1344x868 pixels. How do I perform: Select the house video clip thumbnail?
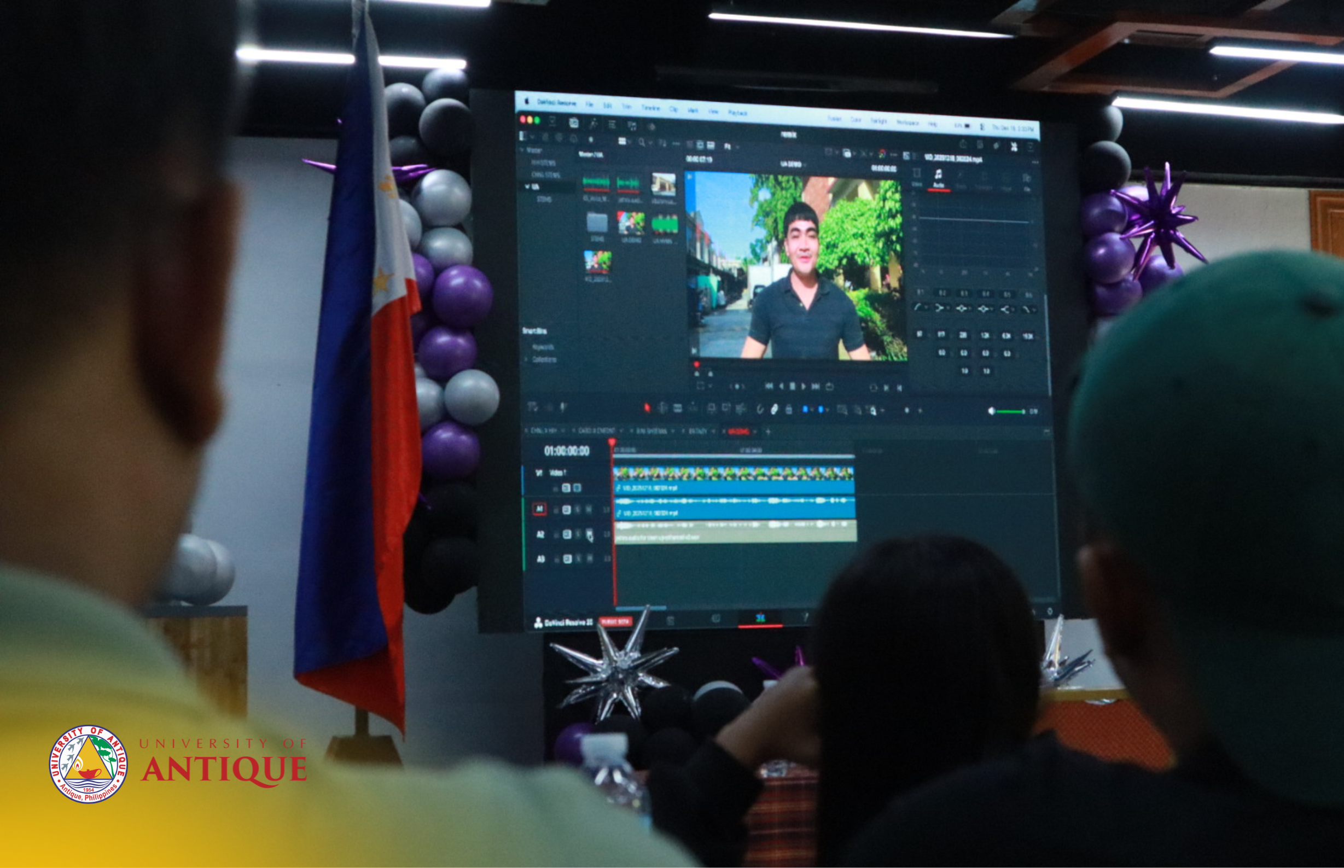pos(664,185)
